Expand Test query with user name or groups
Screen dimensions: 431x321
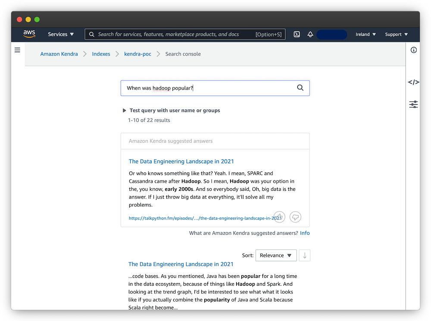pyautogui.click(x=171, y=110)
